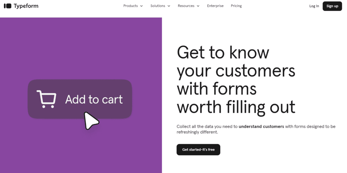This screenshot has width=347, height=173.
Task: Open the Solutions menu
Action: 158,6
